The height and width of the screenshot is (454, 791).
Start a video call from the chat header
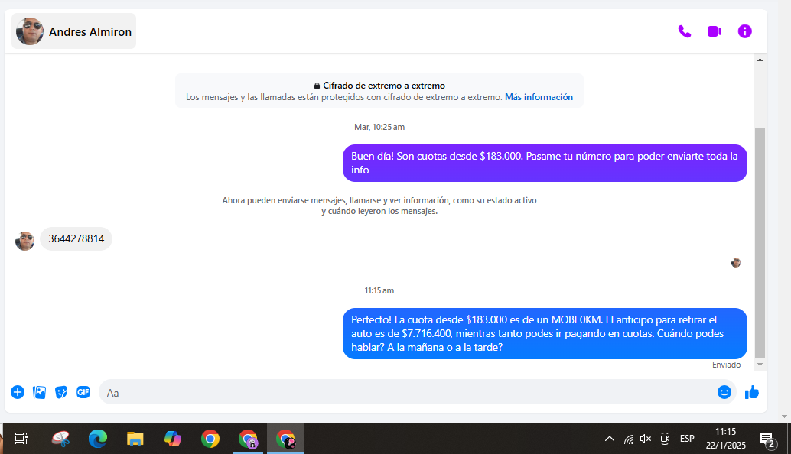pos(715,31)
